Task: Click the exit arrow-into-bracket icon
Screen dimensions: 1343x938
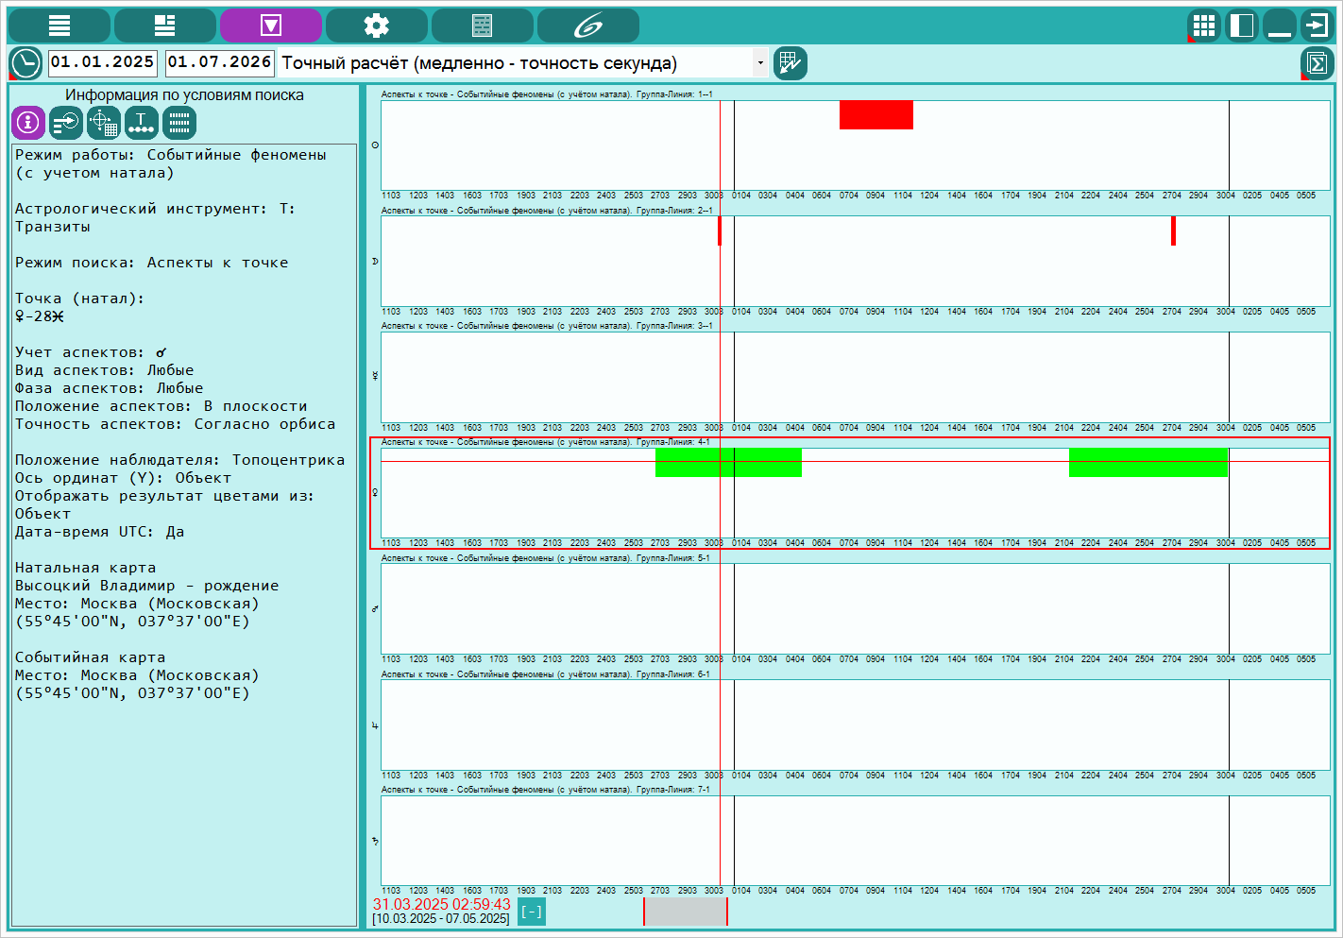Action: click(x=1317, y=26)
